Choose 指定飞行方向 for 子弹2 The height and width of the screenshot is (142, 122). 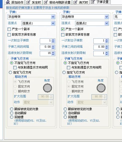(64, 73)
